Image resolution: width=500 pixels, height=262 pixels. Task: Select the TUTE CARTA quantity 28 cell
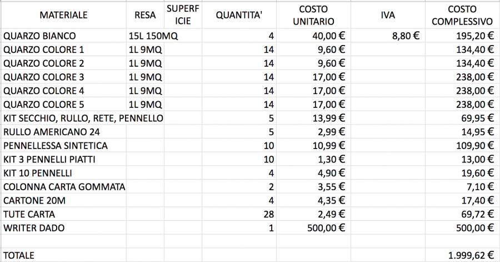tap(239, 214)
